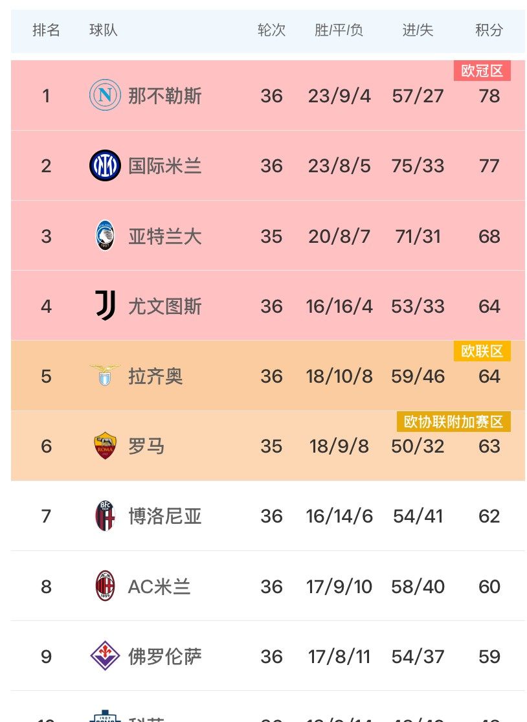
Task: Click the team name 那不勒斯
Action: pos(165,95)
